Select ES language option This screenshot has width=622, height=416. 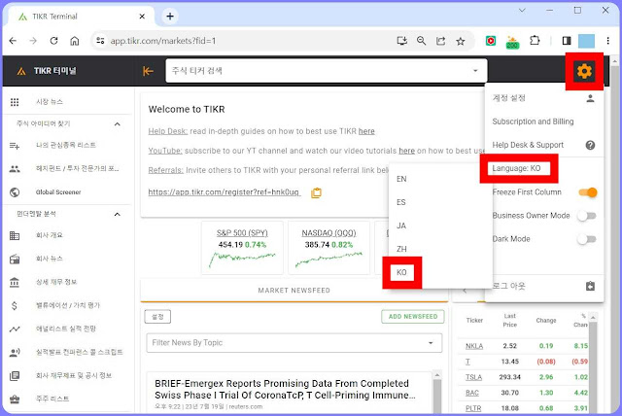pos(401,202)
